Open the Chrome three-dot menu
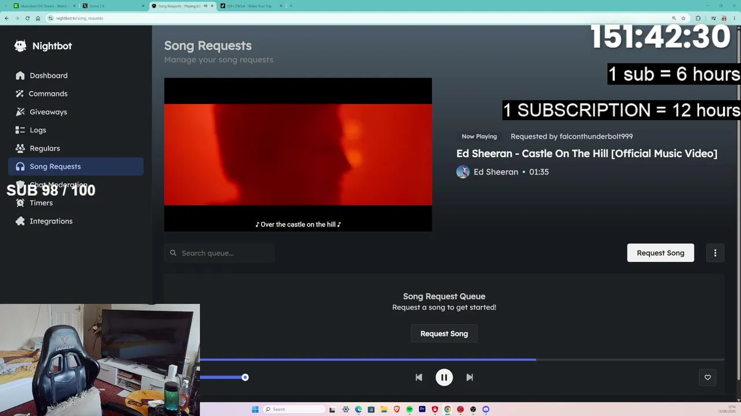 click(x=735, y=18)
